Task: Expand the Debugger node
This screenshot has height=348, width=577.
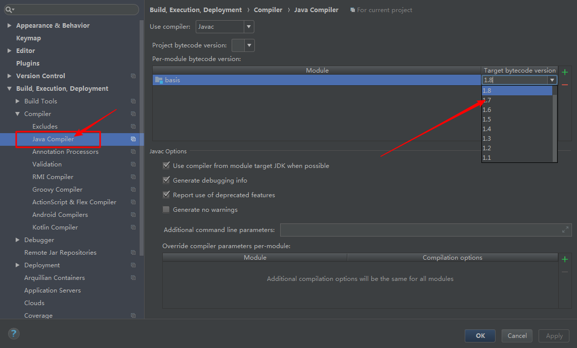Action: tap(17, 240)
